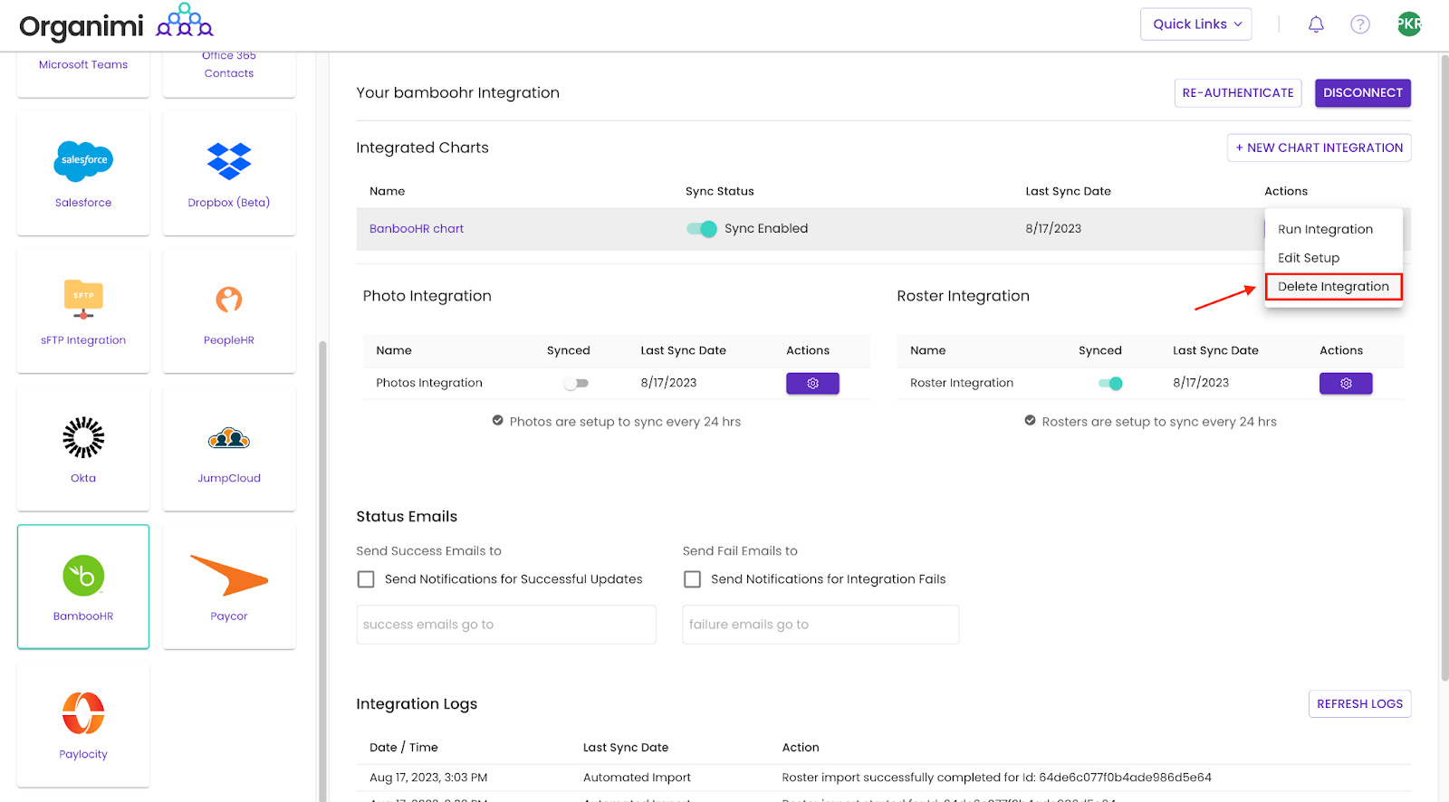Toggle Photos Integration synced switch
The height and width of the screenshot is (802, 1449).
576,384
